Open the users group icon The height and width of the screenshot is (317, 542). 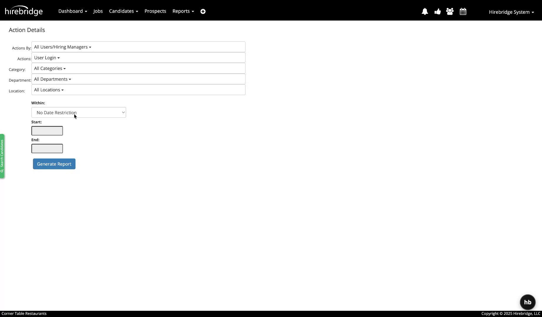450,11
